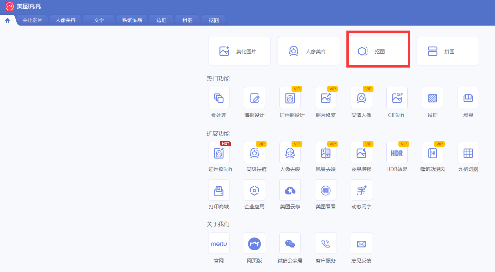Select the 纹理 texture icon
Image resolution: width=495 pixels, height=272 pixels.
[x=432, y=98]
